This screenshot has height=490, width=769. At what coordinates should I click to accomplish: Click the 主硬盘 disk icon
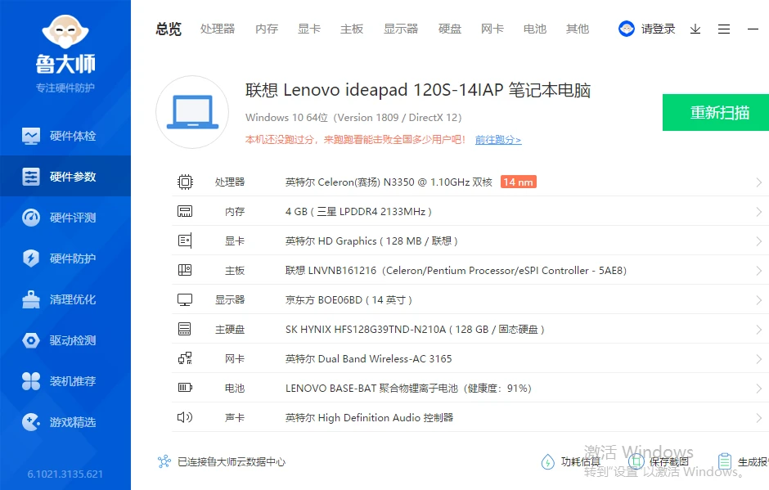[184, 329]
